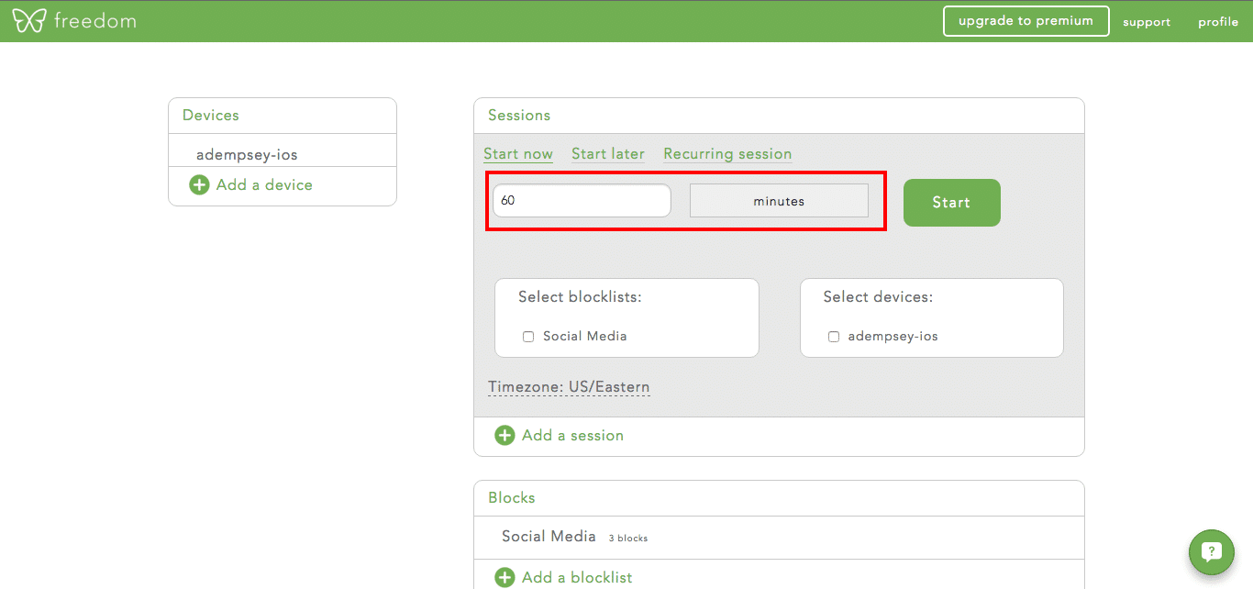The width and height of the screenshot is (1253, 589).
Task: Open the support menu item
Action: (1147, 22)
